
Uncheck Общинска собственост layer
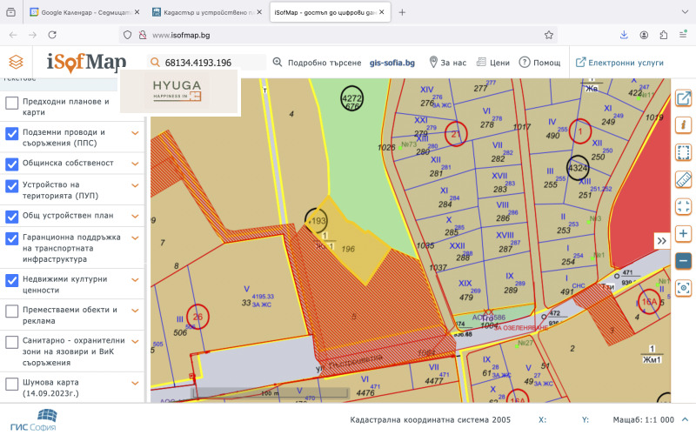[12, 163]
